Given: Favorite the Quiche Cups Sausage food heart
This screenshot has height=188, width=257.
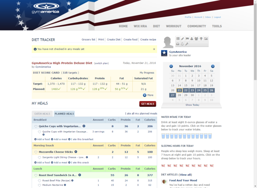Looking at the screenshot, I should point(40,132).
